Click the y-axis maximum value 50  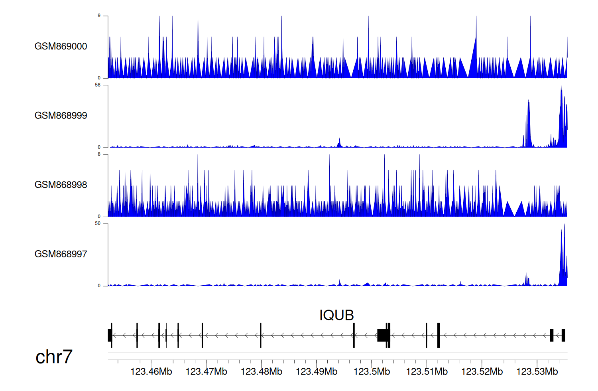pos(98,223)
